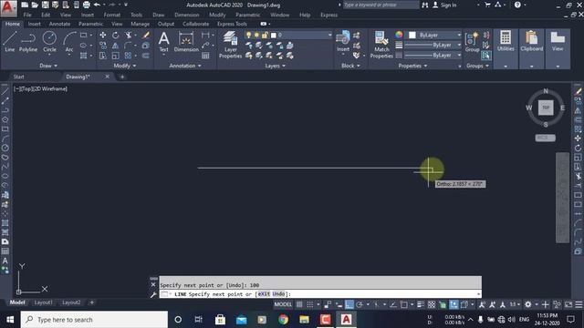Click the Start file tab
Image resolution: width=584 pixels, height=328 pixels.
pyautogui.click(x=18, y=77)
